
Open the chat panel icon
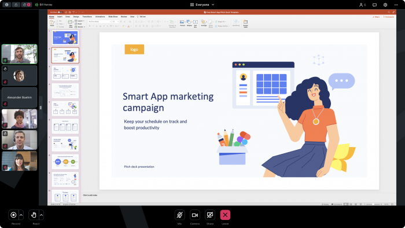tap(374, 5)
